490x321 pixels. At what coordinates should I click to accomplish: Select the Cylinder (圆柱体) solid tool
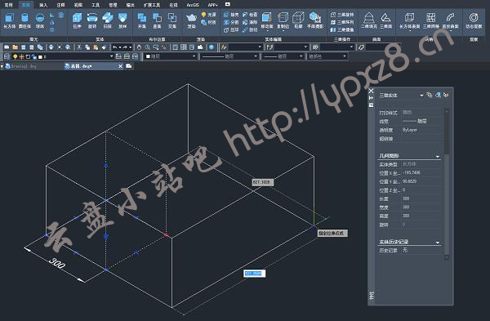pyautogui.click(x=24, y=20)
